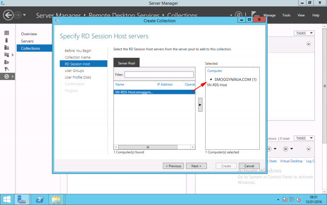Close the Create Collection dialog
This screenshot has height=205, width=327.
coord(259,20)
